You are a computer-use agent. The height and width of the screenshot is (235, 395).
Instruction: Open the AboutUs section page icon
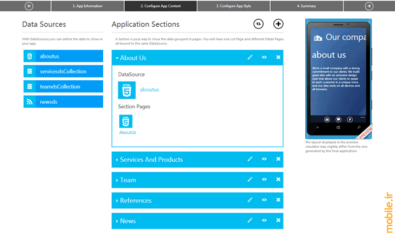click(x=126, y=122)
